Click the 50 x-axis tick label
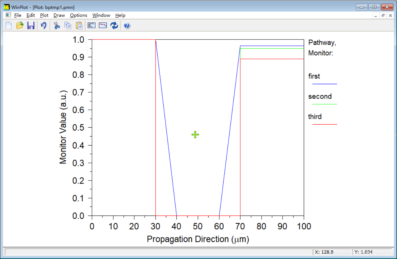This screenshot has width=397, height=259. (198, 226)
